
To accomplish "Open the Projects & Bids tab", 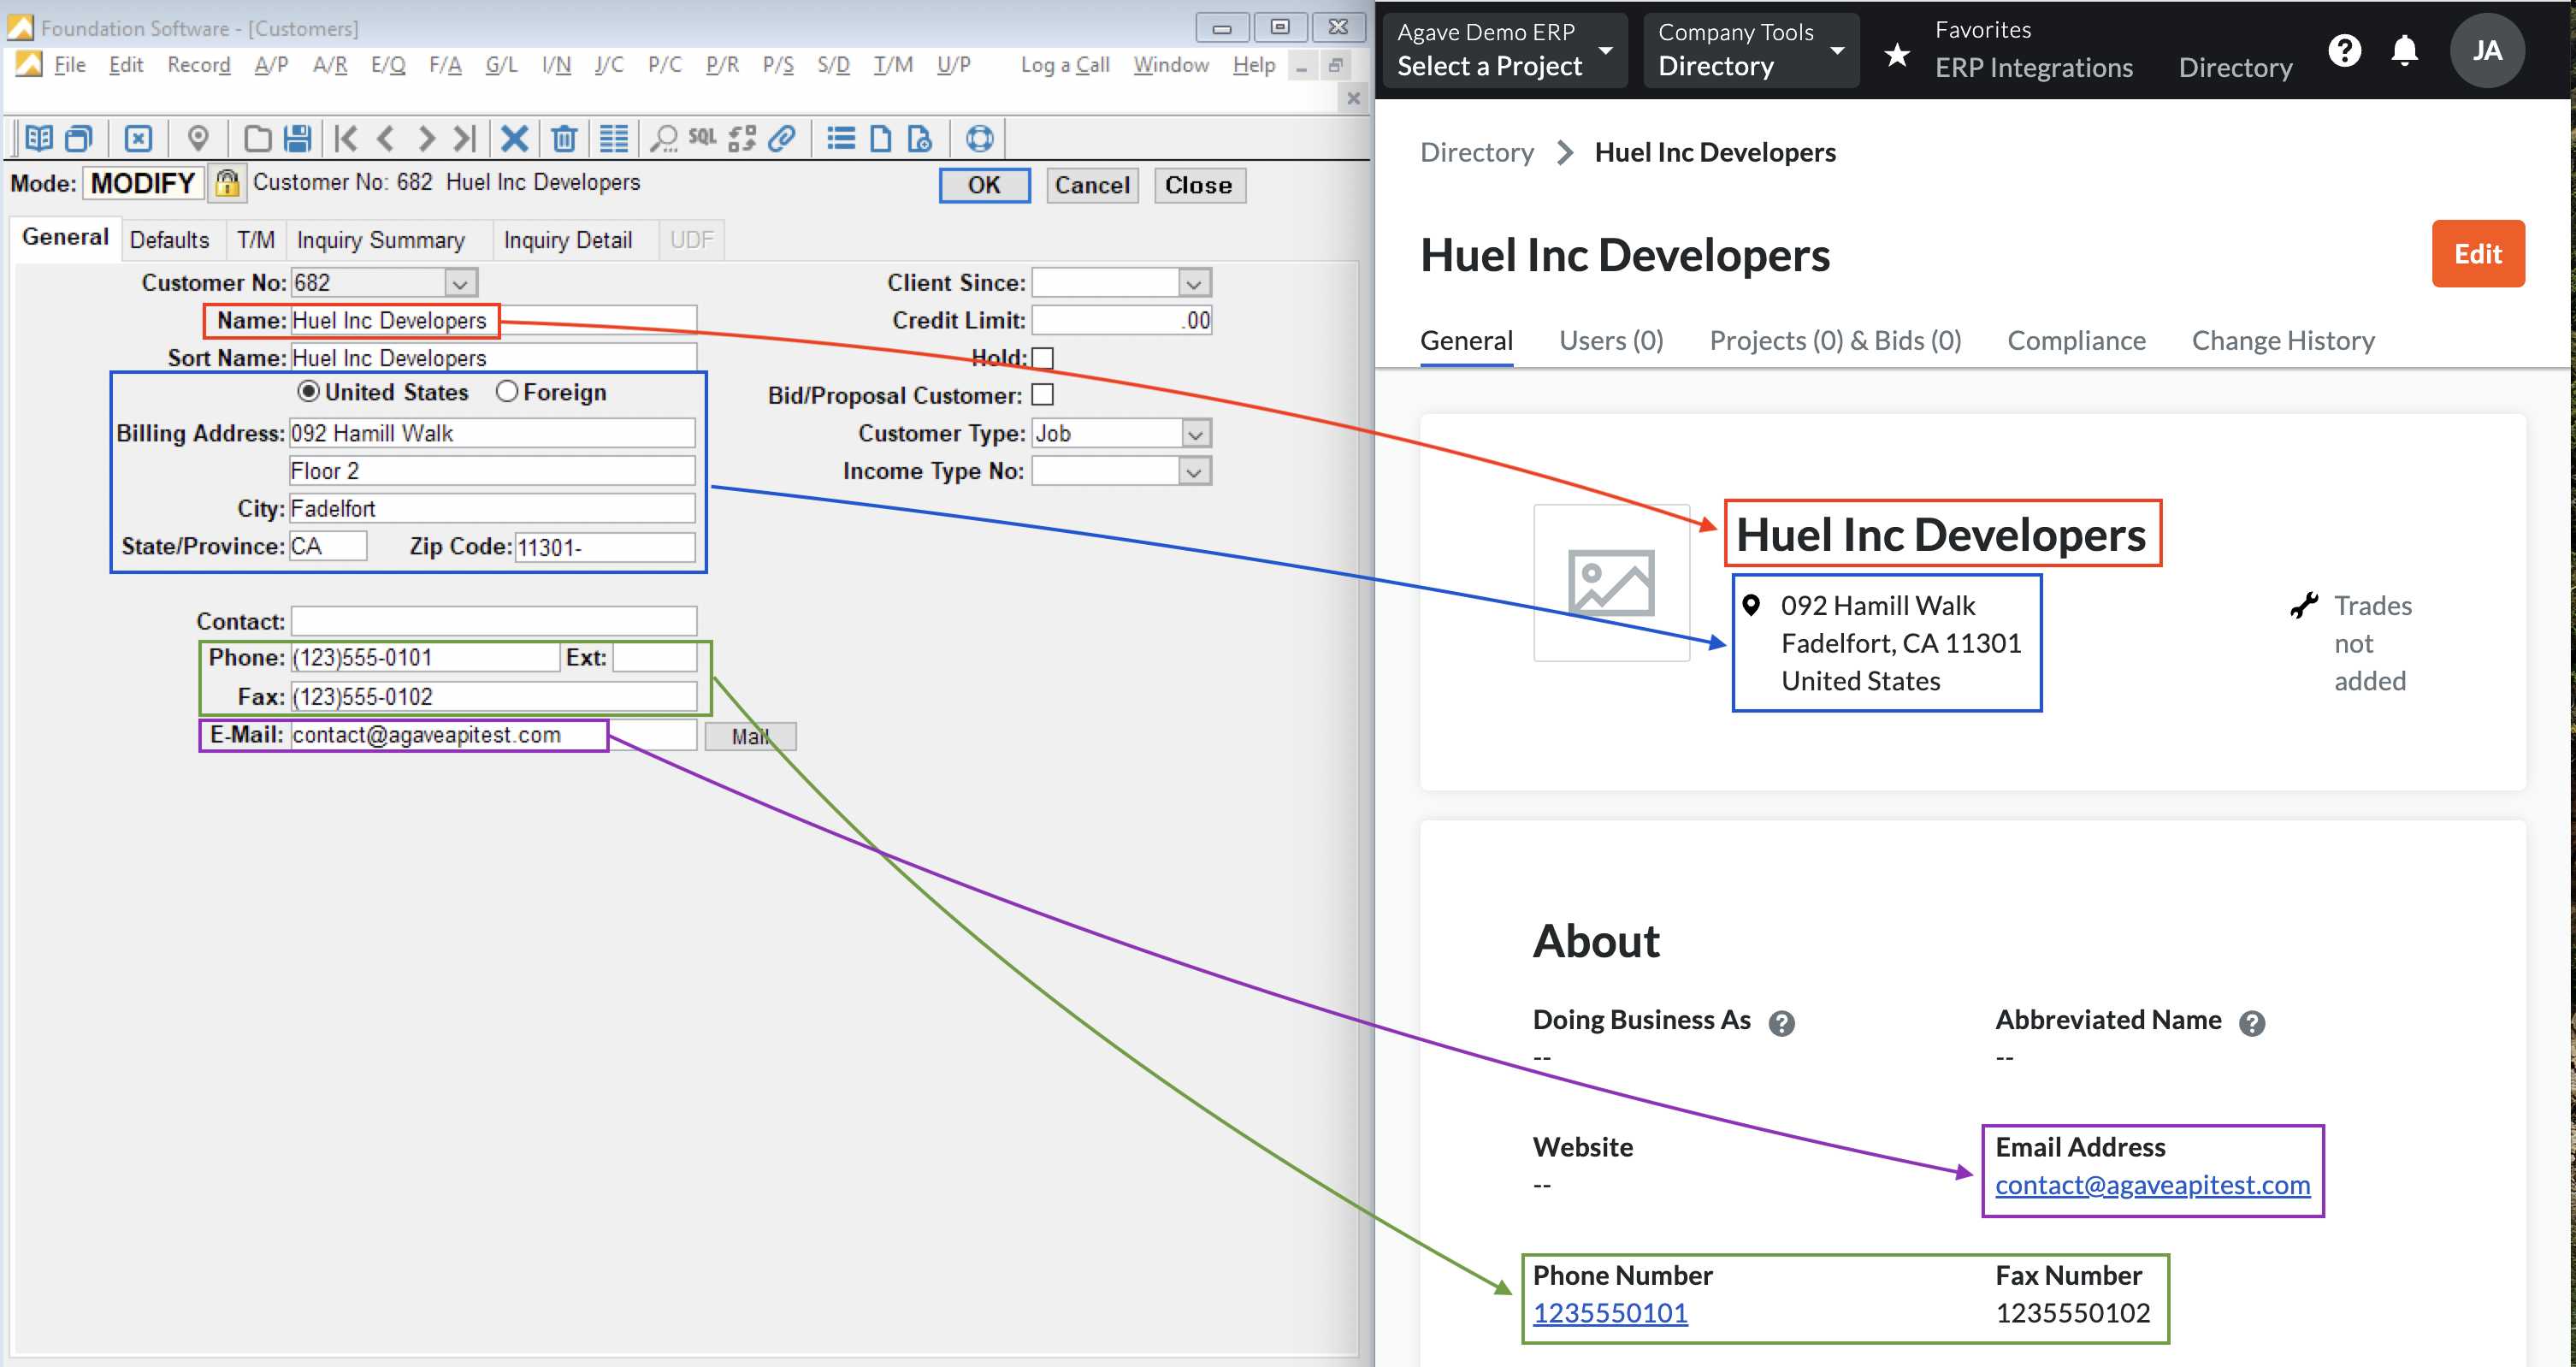I will 1834,341.
